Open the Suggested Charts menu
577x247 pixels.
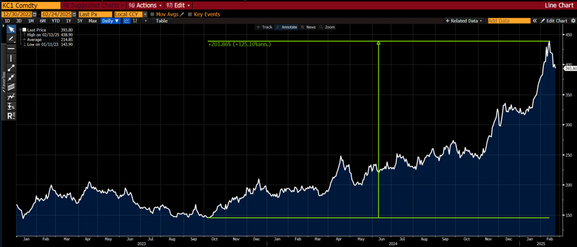pyautogui.click(x=94, y=5)
